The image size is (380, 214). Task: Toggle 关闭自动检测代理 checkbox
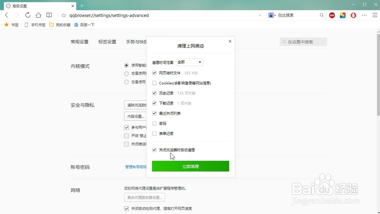(126, 209)
